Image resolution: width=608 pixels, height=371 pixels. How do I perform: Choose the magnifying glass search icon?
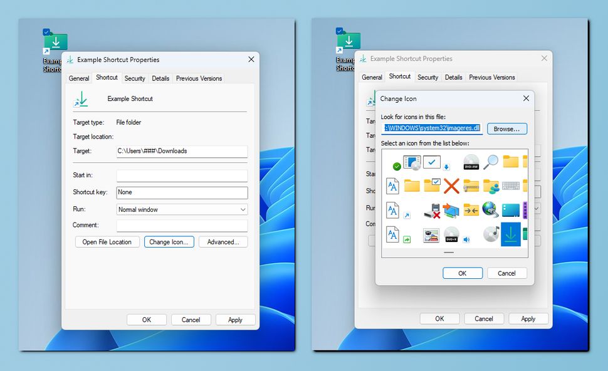[x=491, y=162]
